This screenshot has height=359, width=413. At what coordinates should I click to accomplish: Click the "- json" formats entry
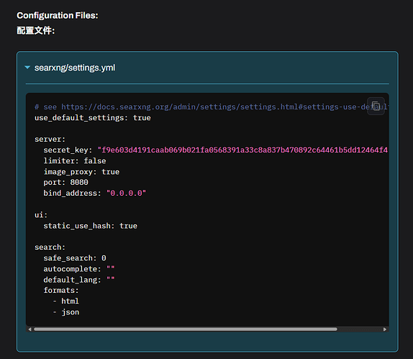pos(66,312)
